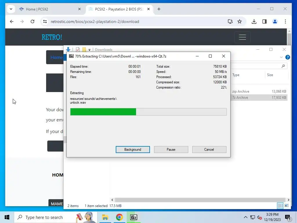View site information icon in address bar
Screen dimensions: 297x223
click(45, 21)
